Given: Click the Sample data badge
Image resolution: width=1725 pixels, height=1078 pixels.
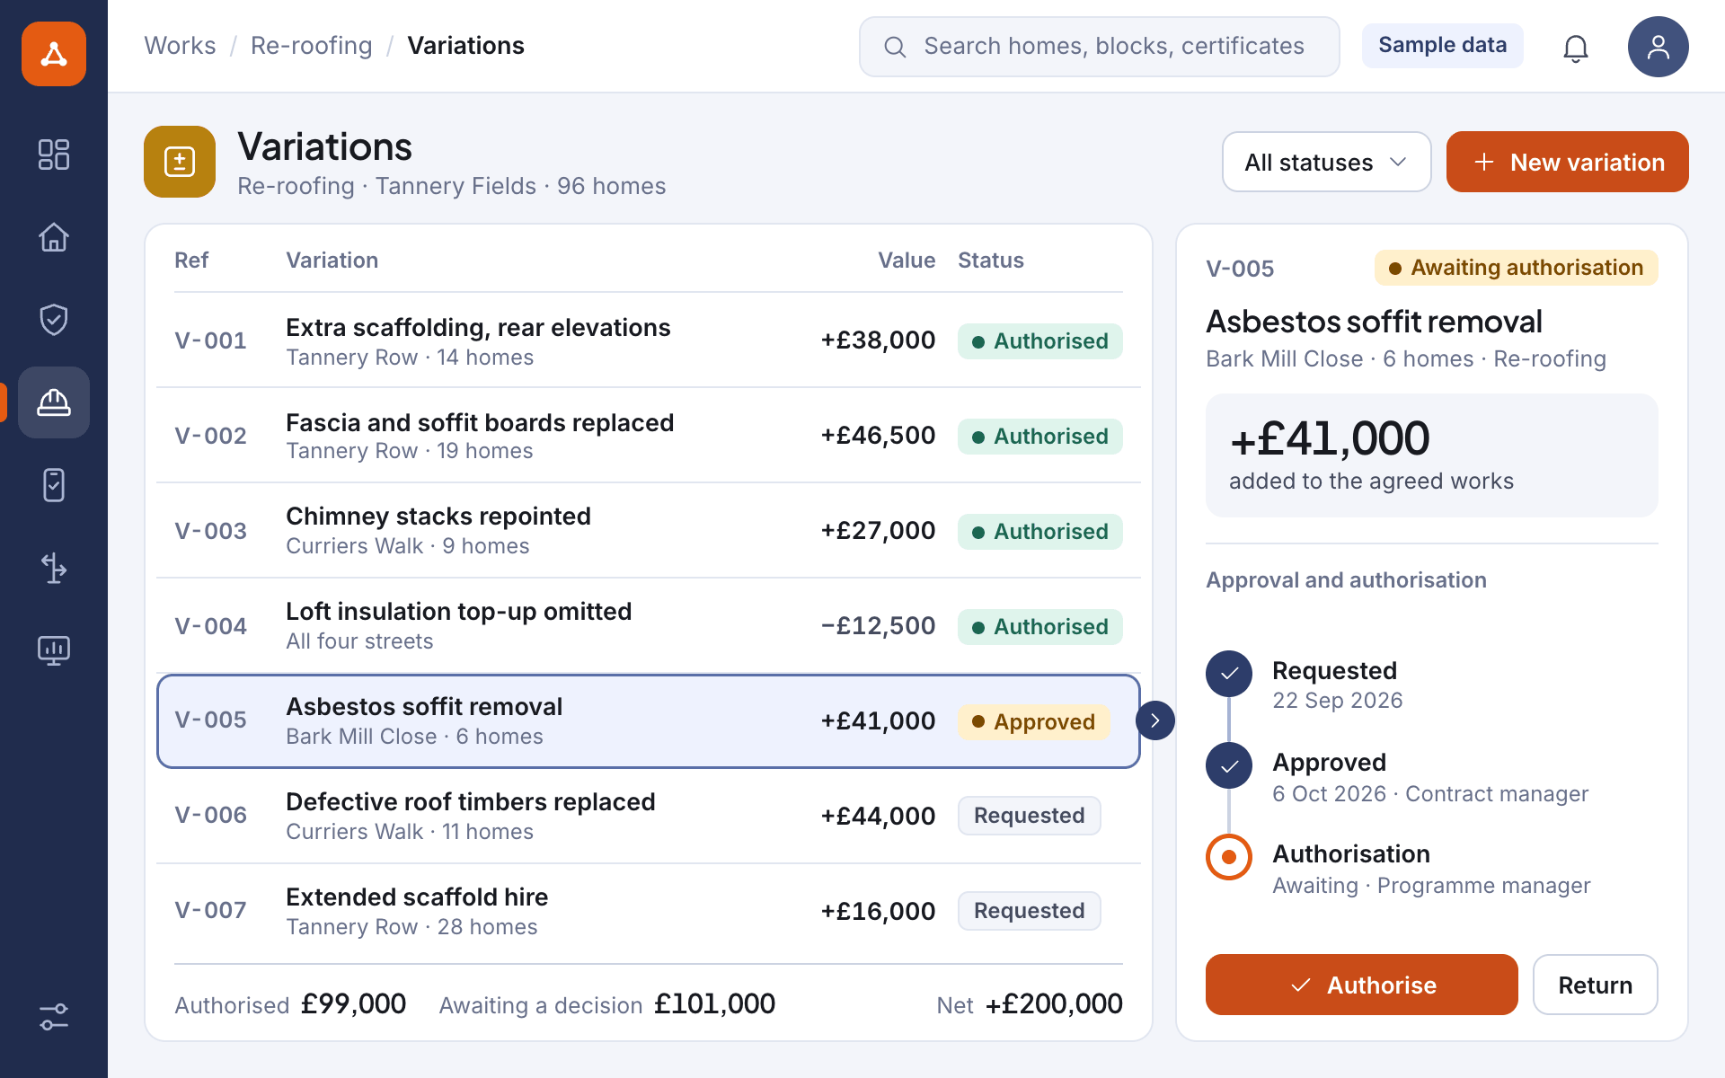Looking at the screenshot, I should [x=1442, y=46].
